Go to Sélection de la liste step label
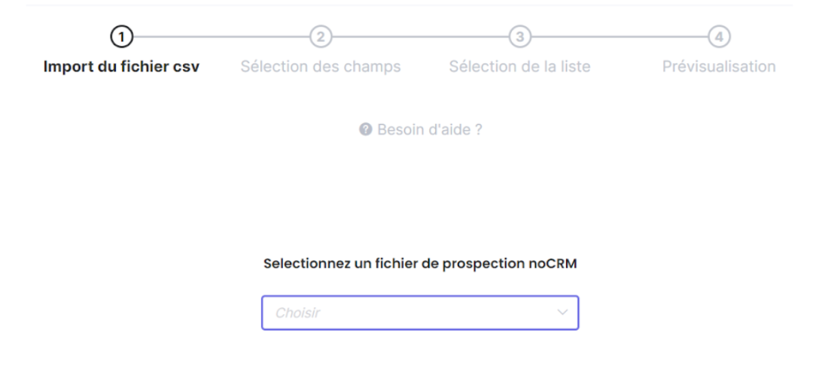 pos(519,66)
